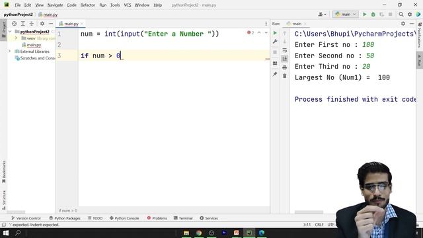Open Version Control tool window

(26, 218)
